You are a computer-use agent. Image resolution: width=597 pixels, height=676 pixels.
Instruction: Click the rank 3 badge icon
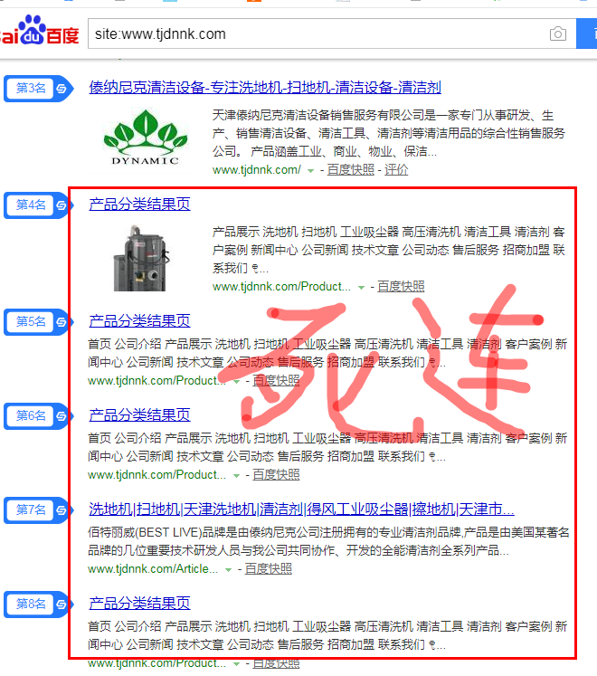(x=39, y=89)
